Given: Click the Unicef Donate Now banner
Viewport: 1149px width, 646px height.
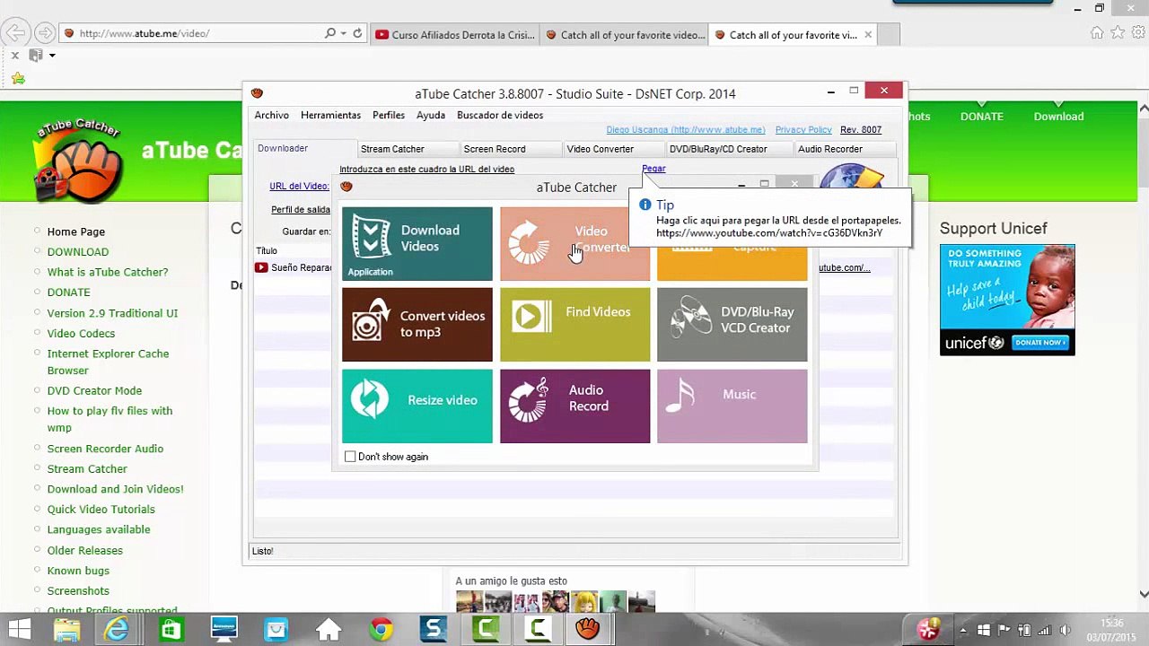Looking at the screenshot, I should tap(1007, 300).
